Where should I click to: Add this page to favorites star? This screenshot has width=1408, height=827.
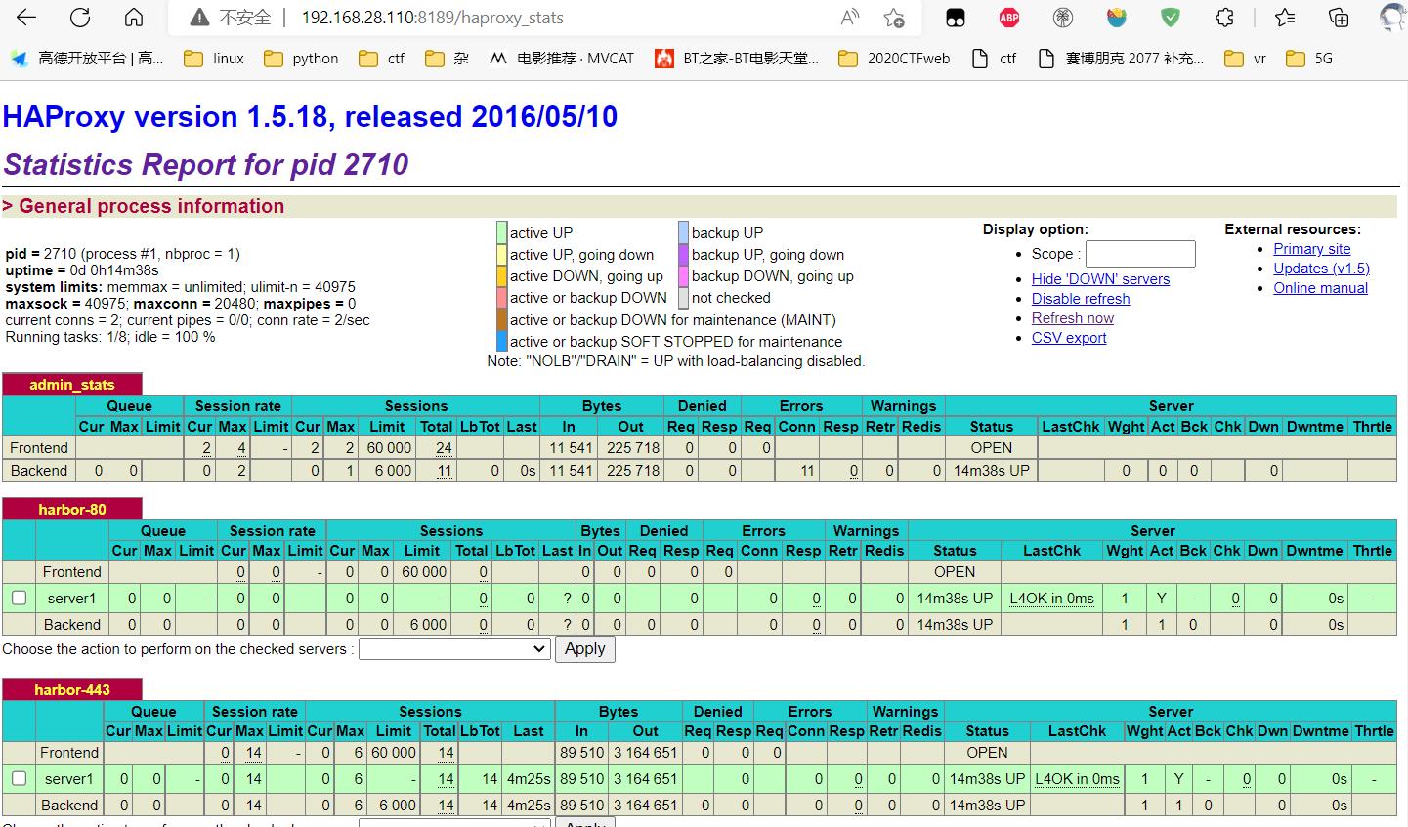click(894, 18)
